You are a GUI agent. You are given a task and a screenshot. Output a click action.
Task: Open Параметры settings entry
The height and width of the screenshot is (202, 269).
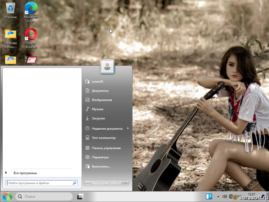coord(100,157)
